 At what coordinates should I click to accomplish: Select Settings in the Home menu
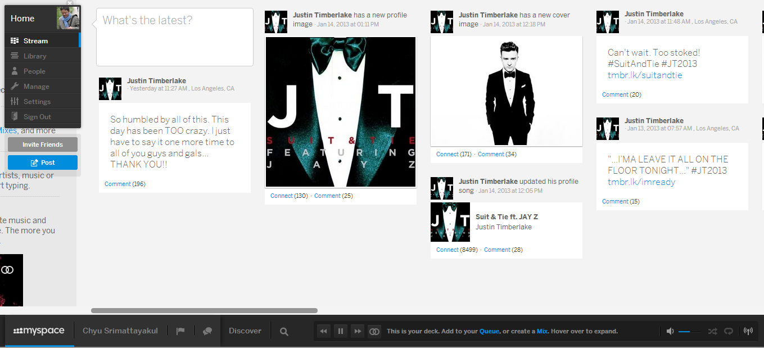[x=37, y=102]
